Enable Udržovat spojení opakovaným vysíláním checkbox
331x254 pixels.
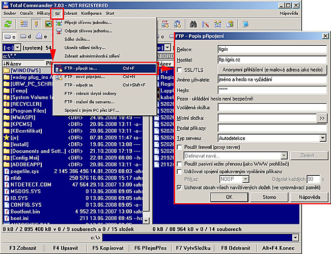pyautogui.click(x=179, y=172)
